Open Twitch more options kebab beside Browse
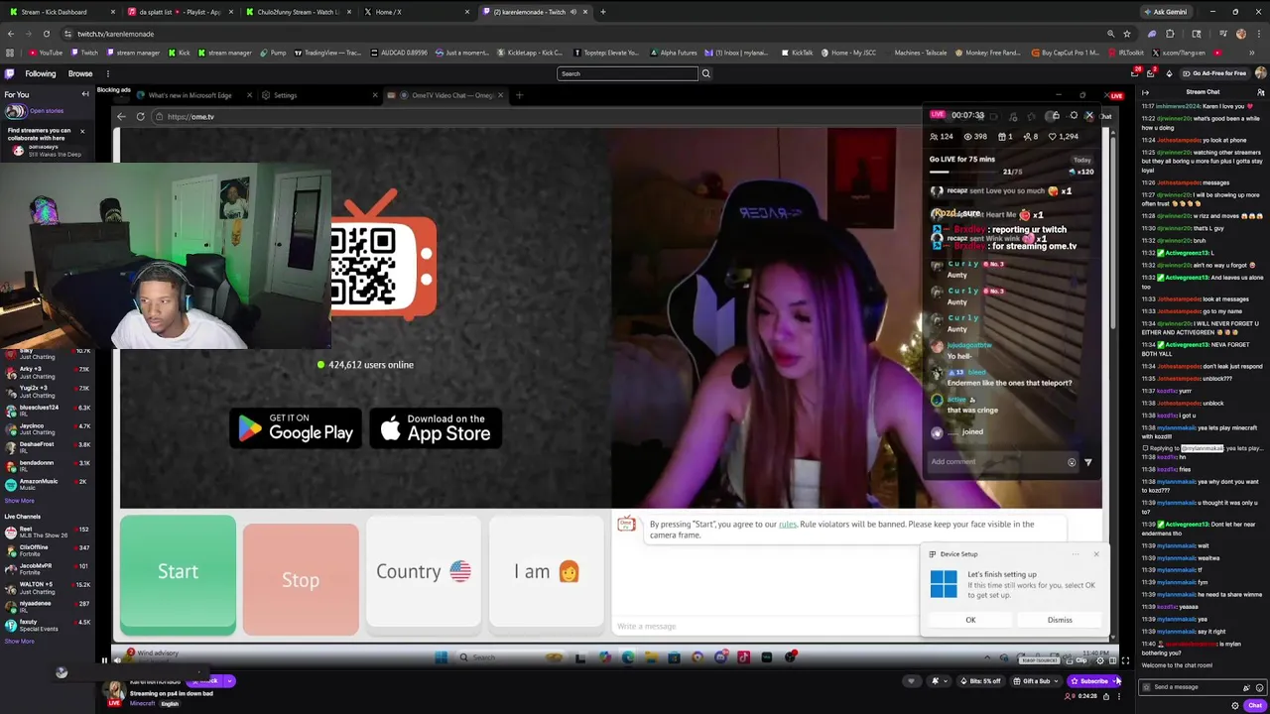Image resolution: width=1270 pixels, height=714 pixels. pos(107,73)
